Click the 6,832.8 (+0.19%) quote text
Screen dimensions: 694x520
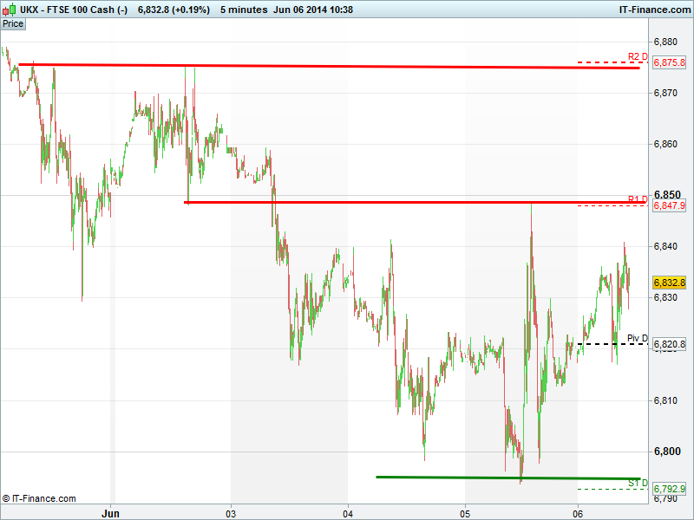click(x=174, y=10)
